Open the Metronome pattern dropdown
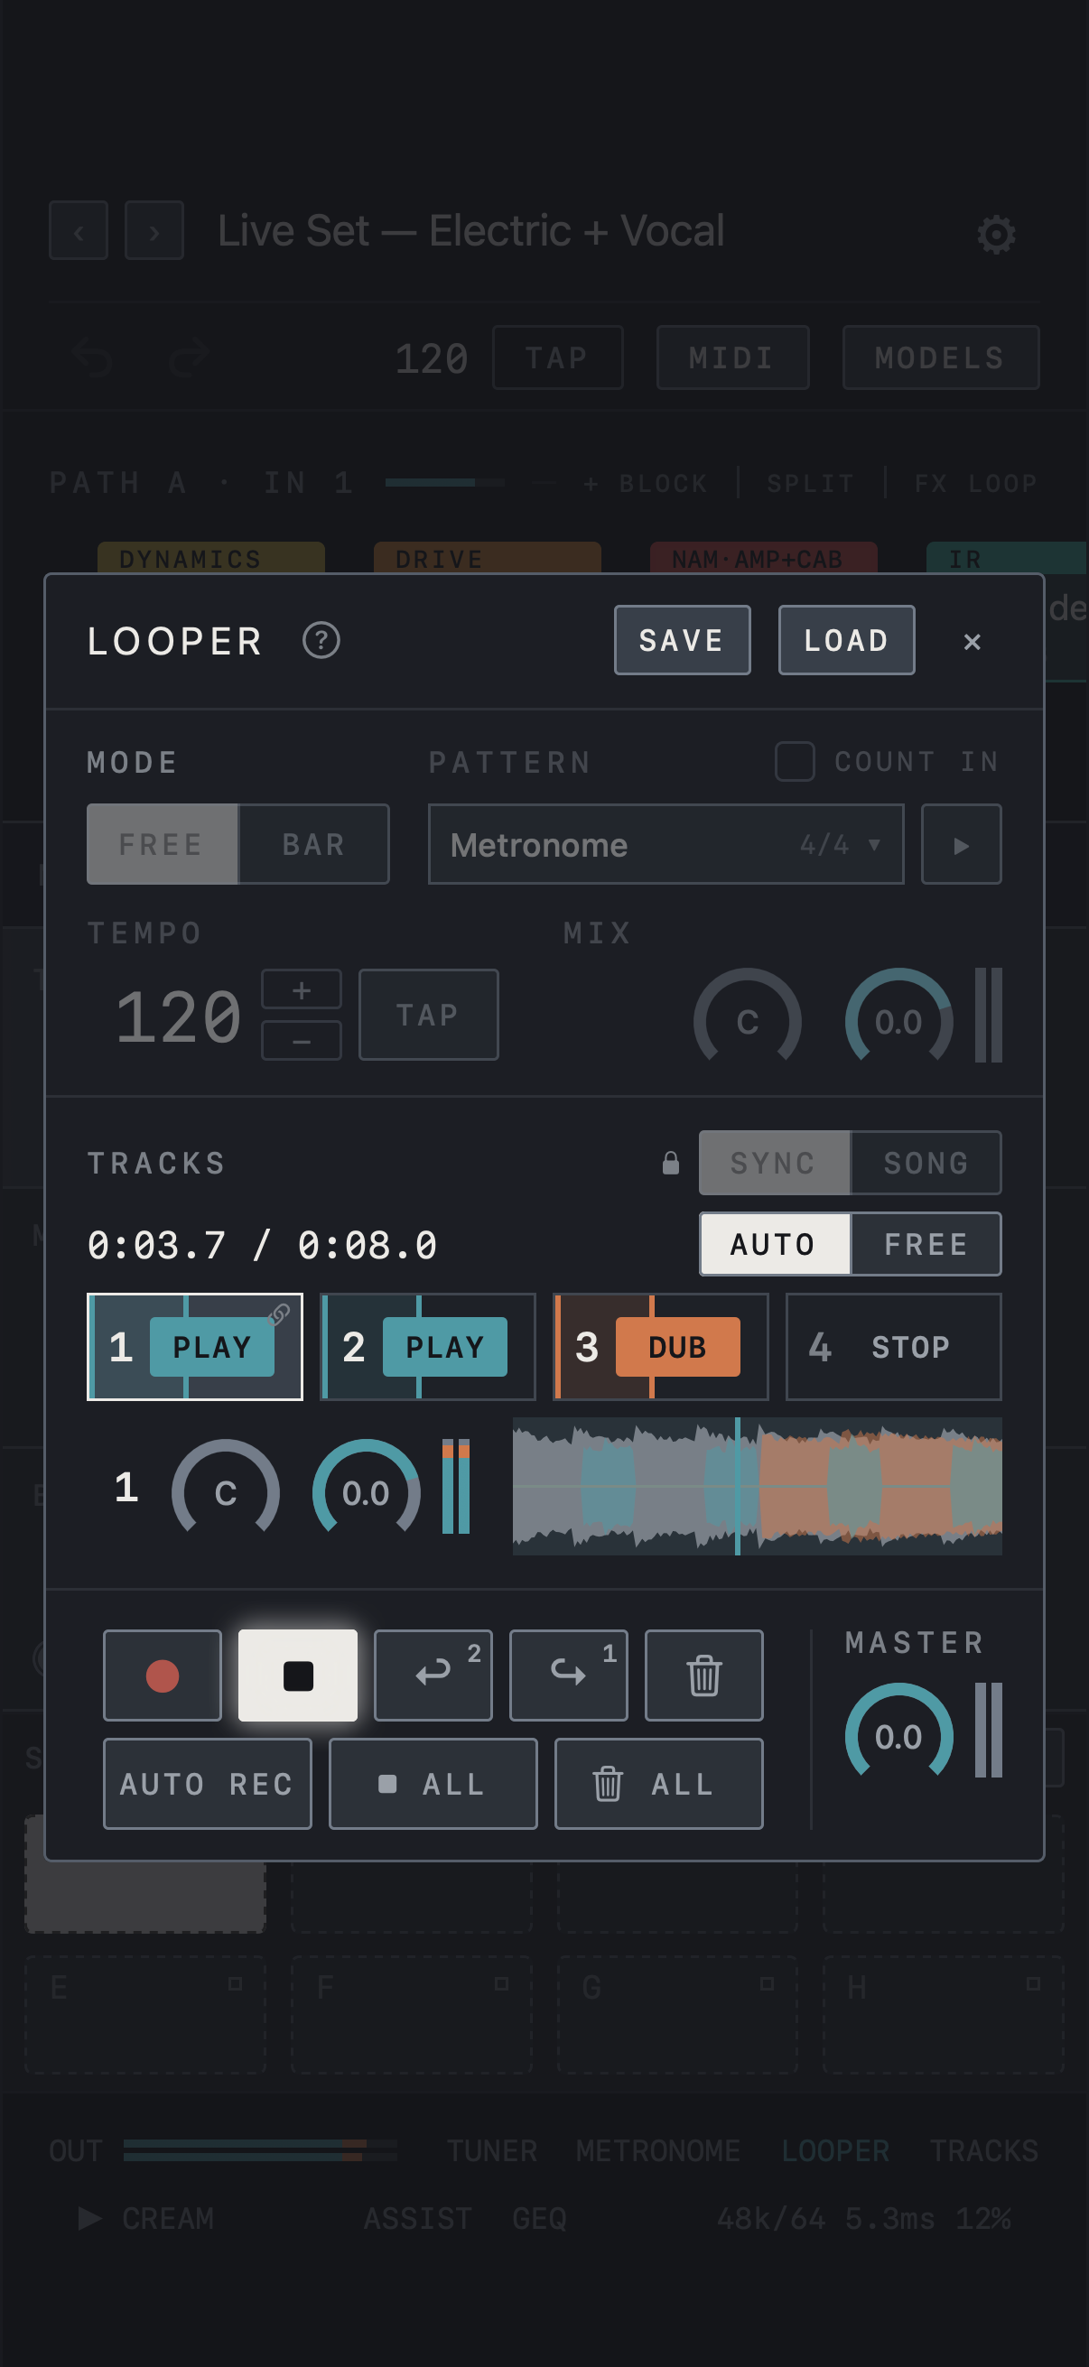Image resolution: width=1089 pixels, height=2367 pixels. [x=666, y=844]
